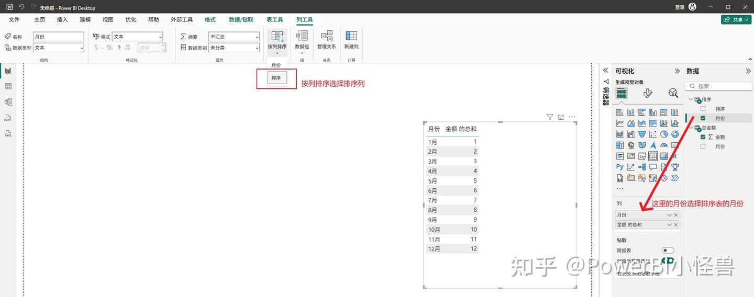Select the map globe visual

click(631, 145)
